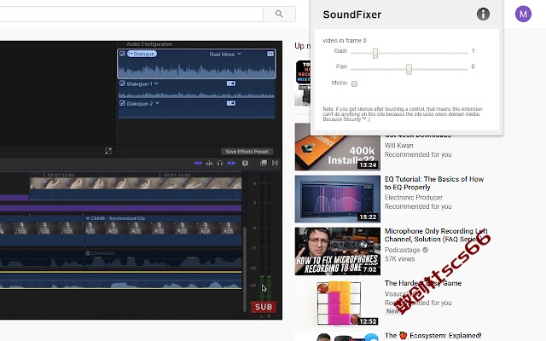Expand the Dialogue-2 dropdown chevron

coord(157,103)
